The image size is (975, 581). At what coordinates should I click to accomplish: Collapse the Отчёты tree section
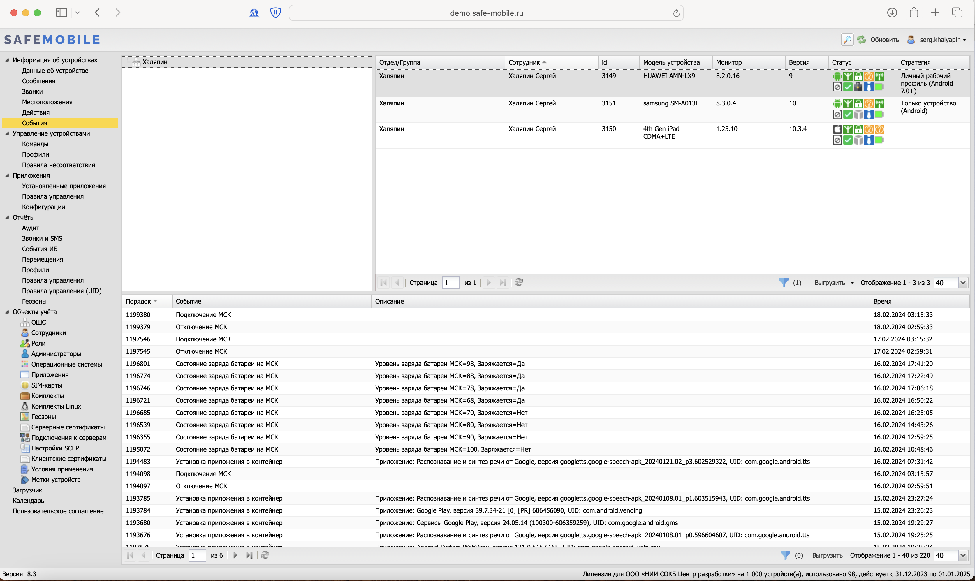tap(7, 217)
